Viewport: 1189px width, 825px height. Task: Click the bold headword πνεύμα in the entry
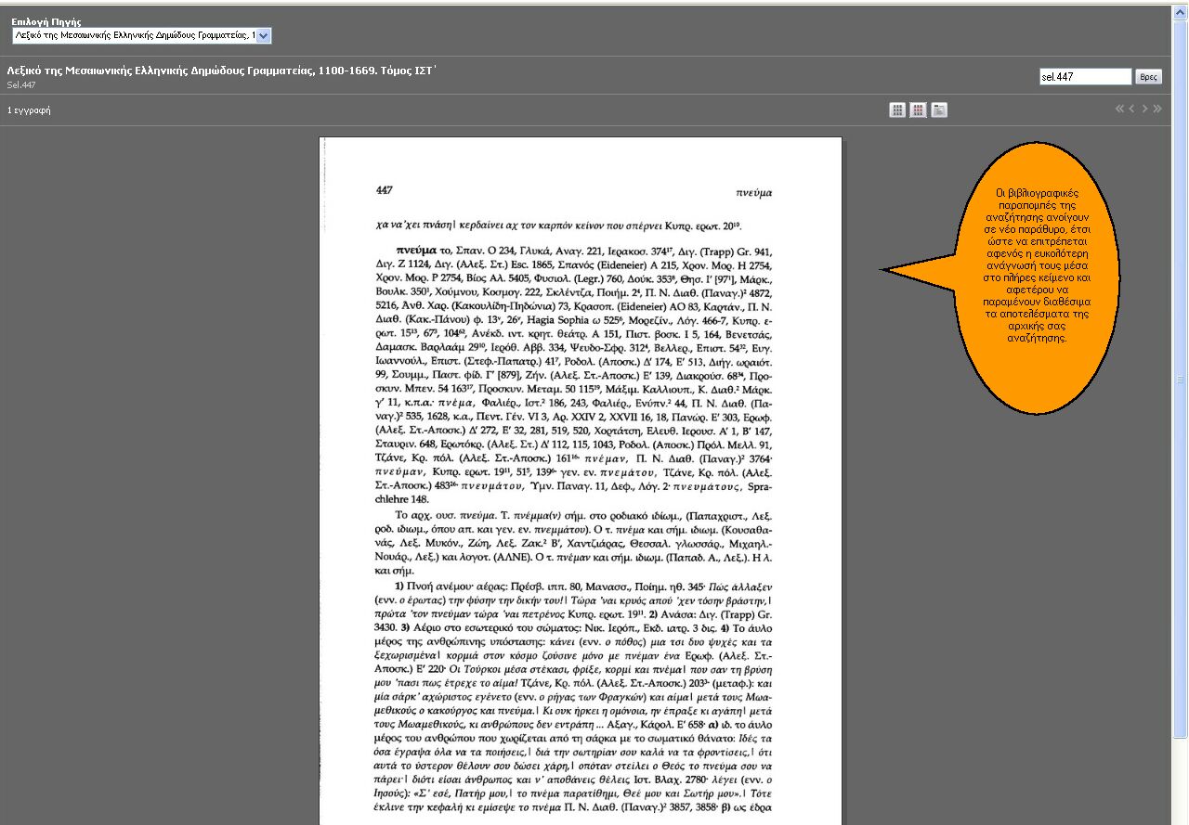[415, 251]
